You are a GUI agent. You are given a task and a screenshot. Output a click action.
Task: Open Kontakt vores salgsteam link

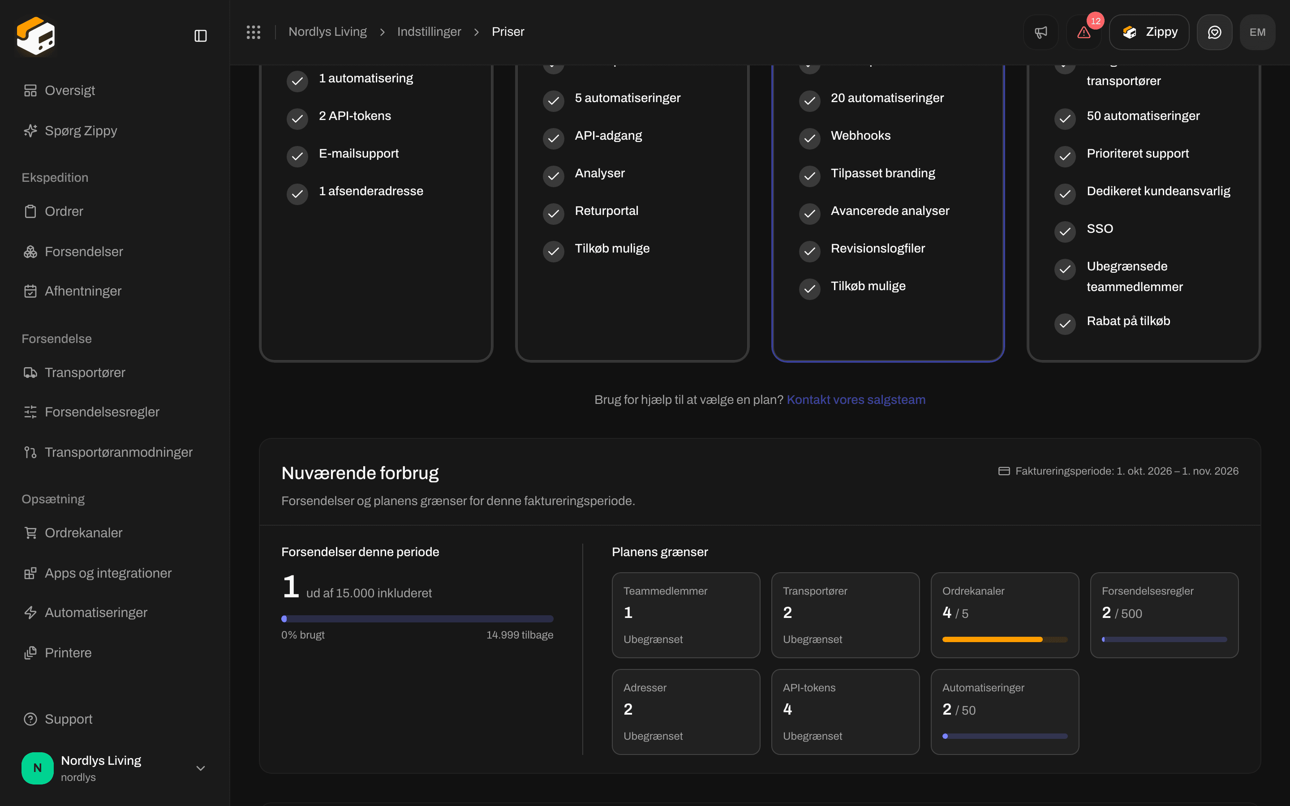(x=856, y=400)
